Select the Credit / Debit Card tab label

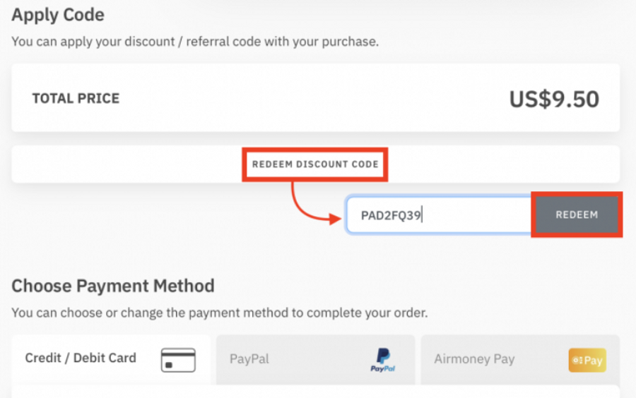point(81,358)
